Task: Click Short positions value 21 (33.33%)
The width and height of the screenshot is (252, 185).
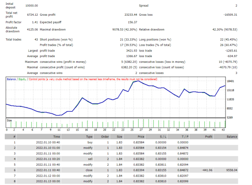Action: (129, 39)
